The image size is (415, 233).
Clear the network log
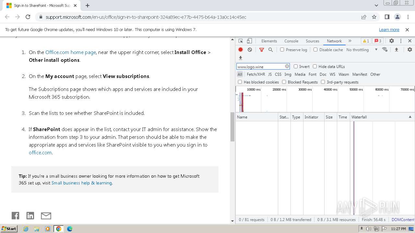pos(250,50)
